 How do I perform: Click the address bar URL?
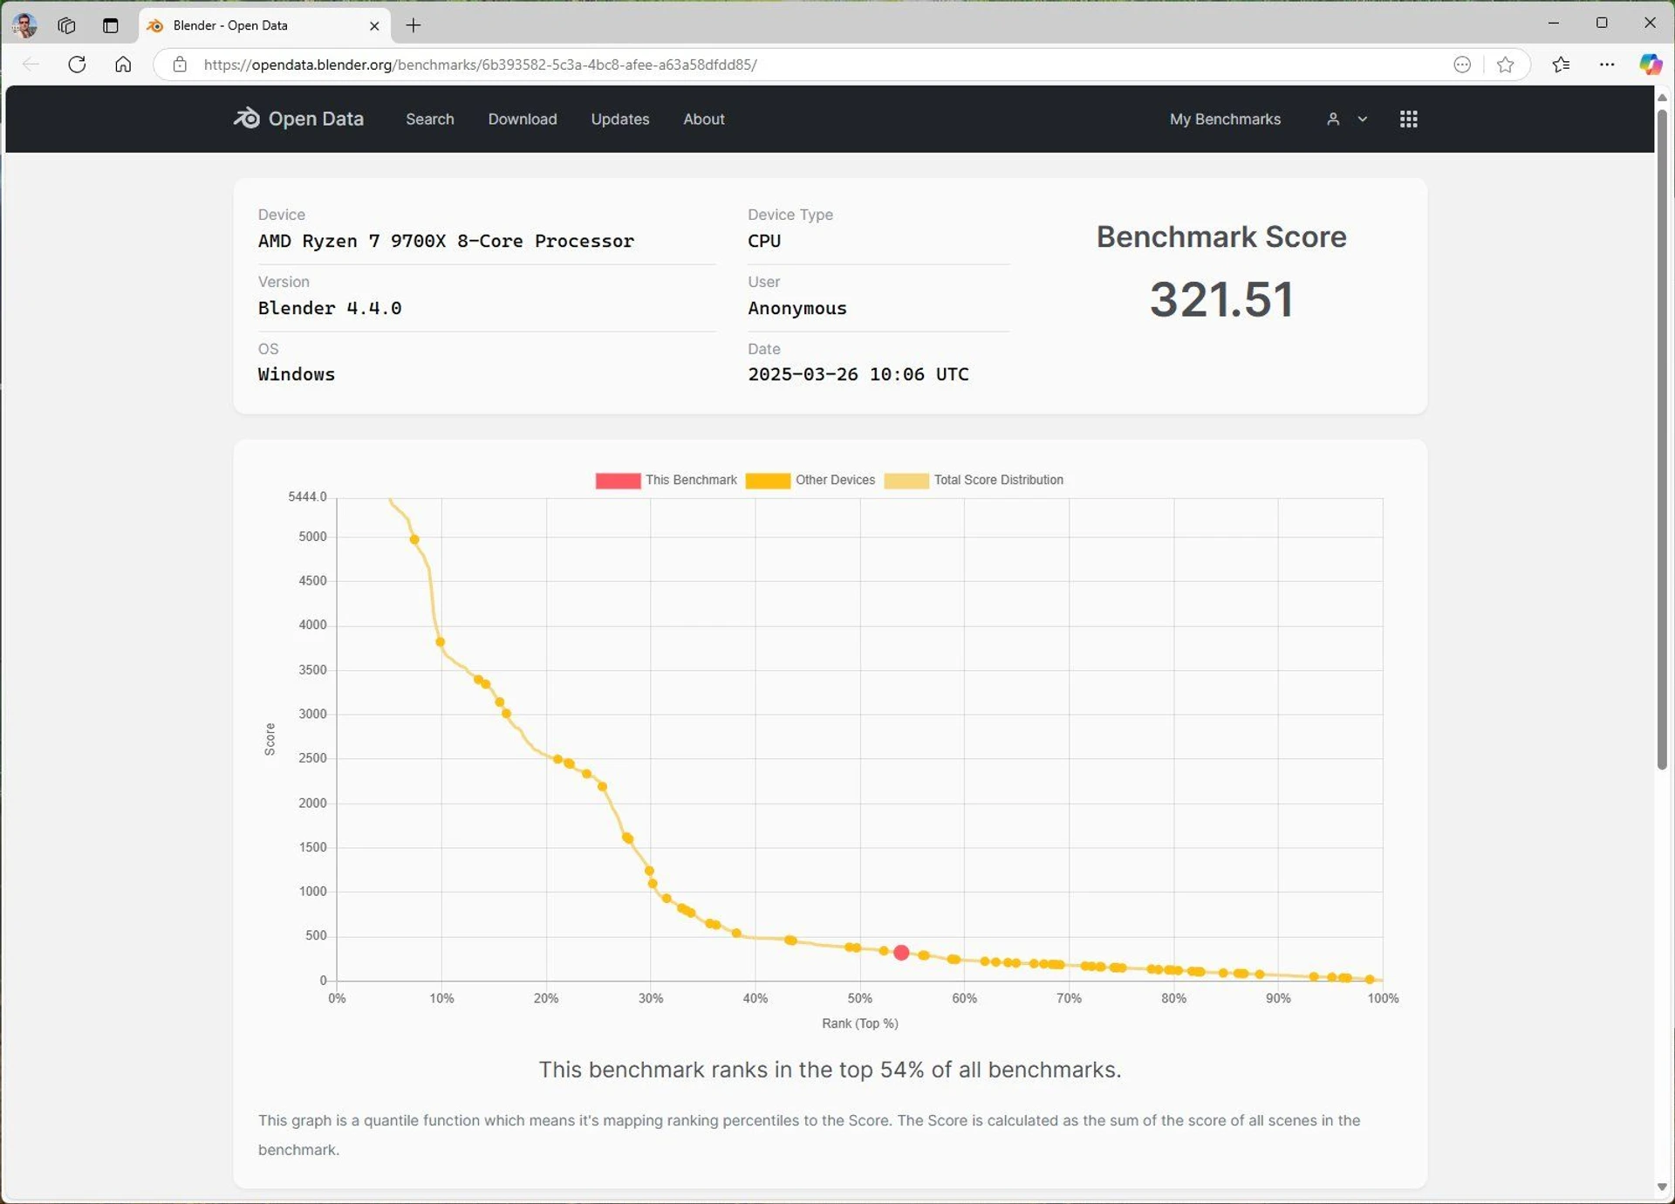point(480,65)
